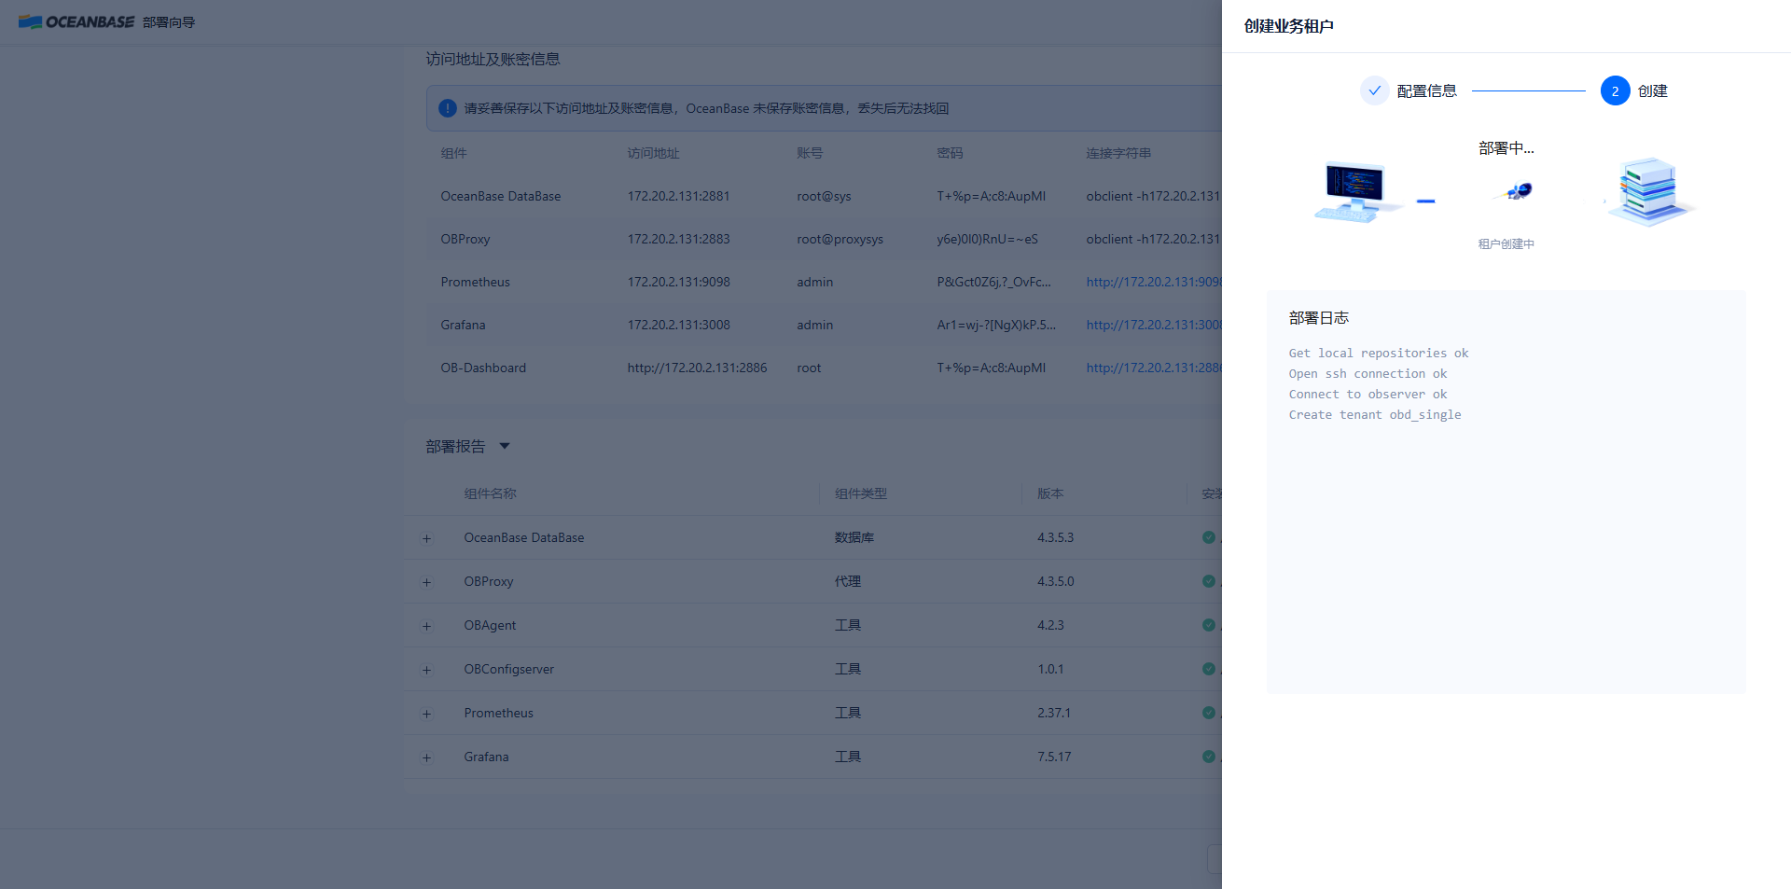The height and width of the screenshot is (889, 1791).
Task: Click the server stack illustration
Action: [x=1649, y=191]
